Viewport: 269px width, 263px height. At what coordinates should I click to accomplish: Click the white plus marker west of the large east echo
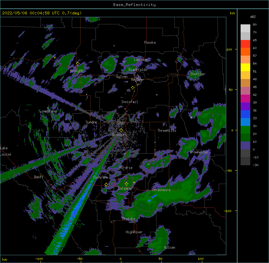click(x=191, y=117)
